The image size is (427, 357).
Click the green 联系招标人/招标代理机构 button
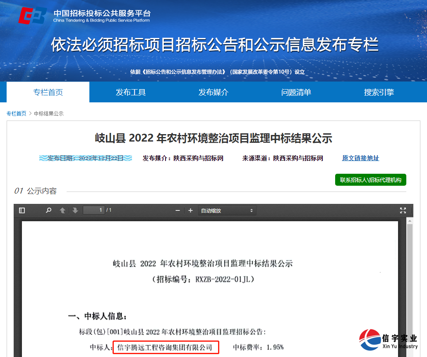click(x=370, y=180)
